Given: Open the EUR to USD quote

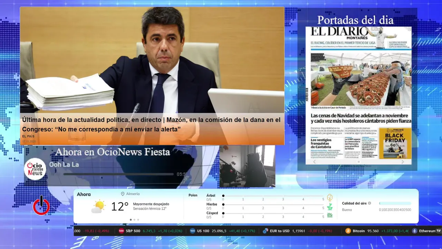Looking at the screenshot, I should [x=297, y=231].
